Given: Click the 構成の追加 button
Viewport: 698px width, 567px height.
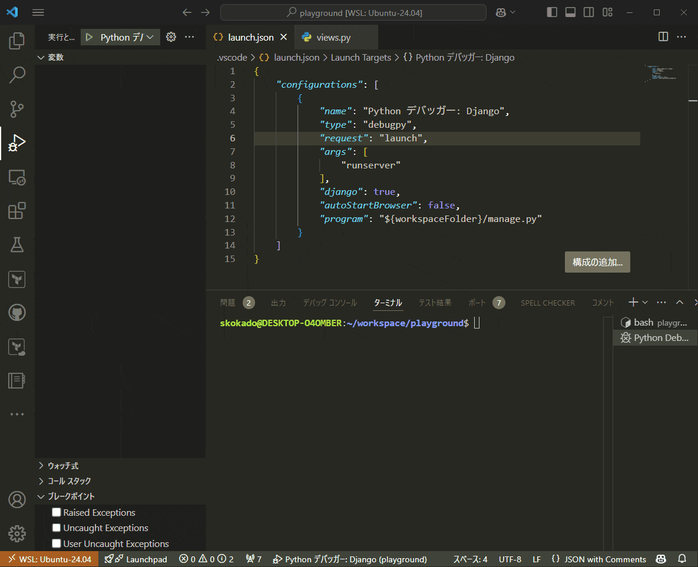Looking at the screenshot, I should (x=597, y=261).
